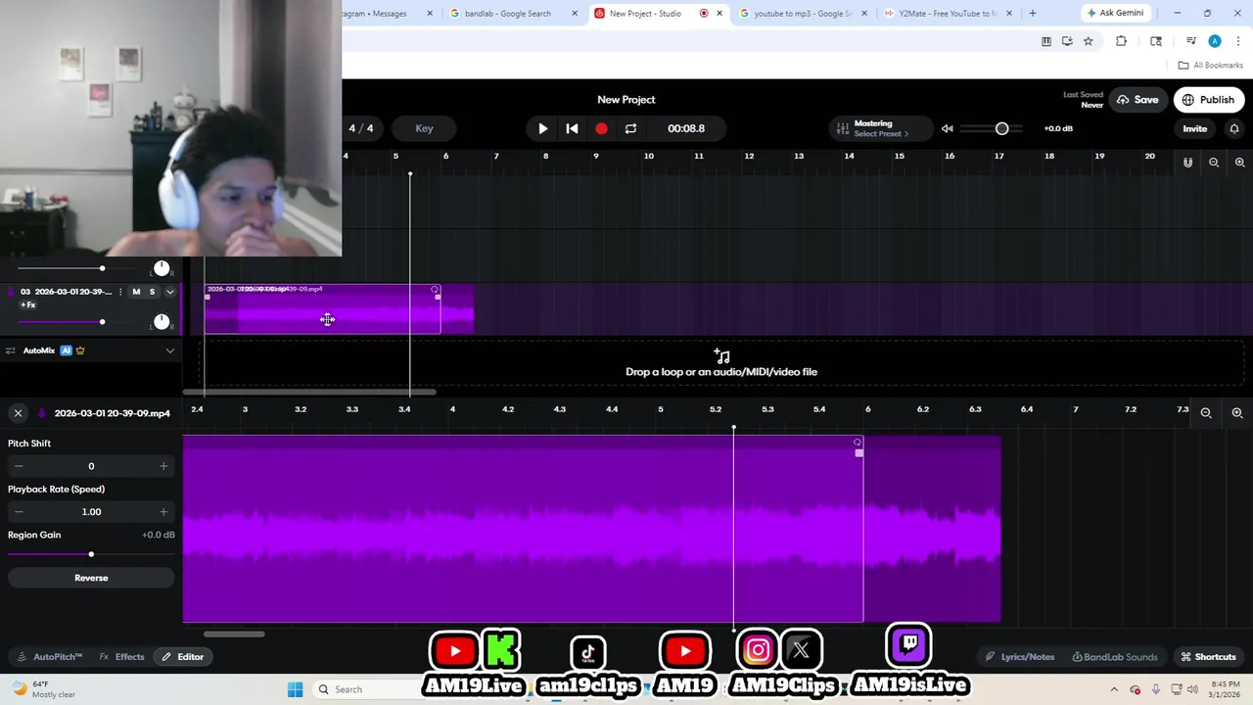The image size is (1253, 705).
Task: Open the Chrome extensions puzzle icon
Action: coord(1121,41)
